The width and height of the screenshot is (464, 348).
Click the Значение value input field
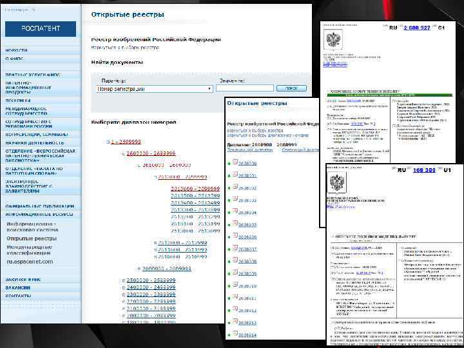click(245, 88)
